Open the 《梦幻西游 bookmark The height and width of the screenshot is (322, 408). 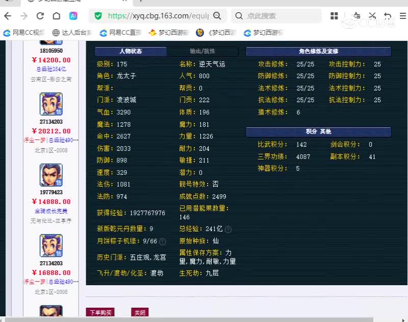(x=216, y=33)
